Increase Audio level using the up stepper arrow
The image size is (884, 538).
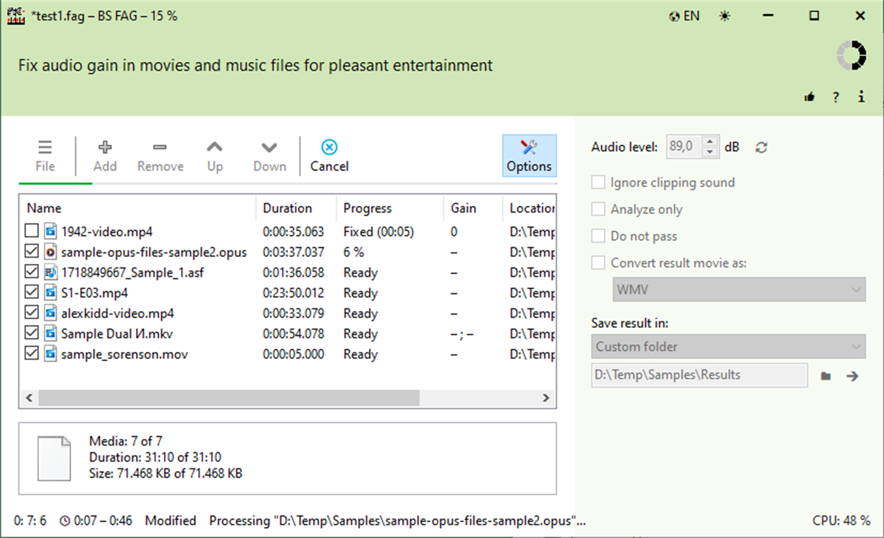pyautogui.click(x=710, y=142)
